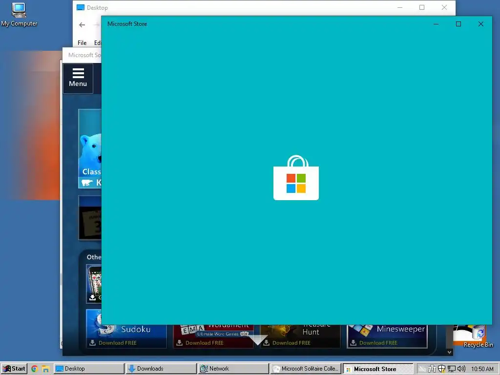Minimize the Desktop explorer window

400,7
